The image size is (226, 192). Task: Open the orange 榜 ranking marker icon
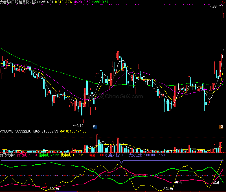coord(221,127)
